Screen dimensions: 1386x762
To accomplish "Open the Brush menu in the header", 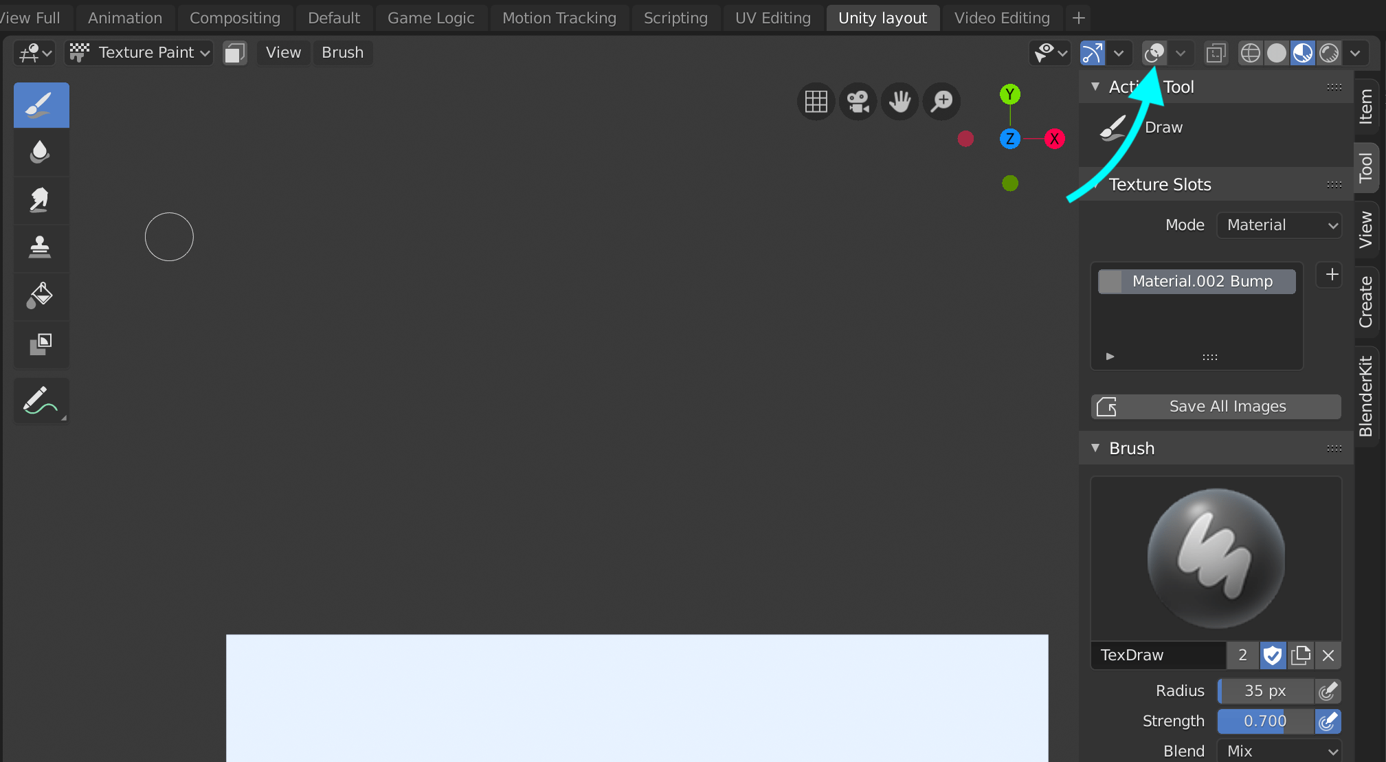I will coord(342,52).
